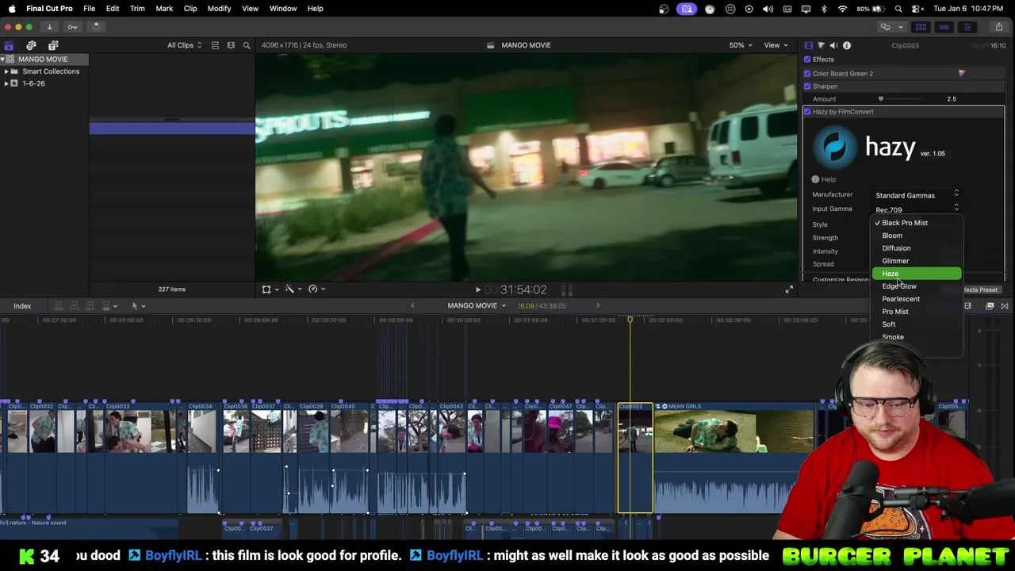Viewport: 1015px width, 571px height.
Task: Disable the Color Board Green 2 checkbox
Action: pyautogui.click(x=807, y=74)
